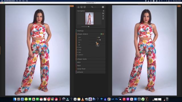Open Calendar from the dock

(x=41, y=99)
